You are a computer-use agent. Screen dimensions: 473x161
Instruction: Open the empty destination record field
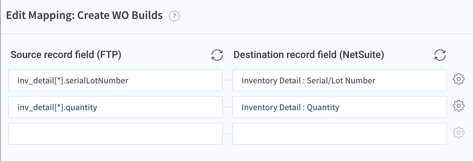pyautogui.click(x=339, y=134)
